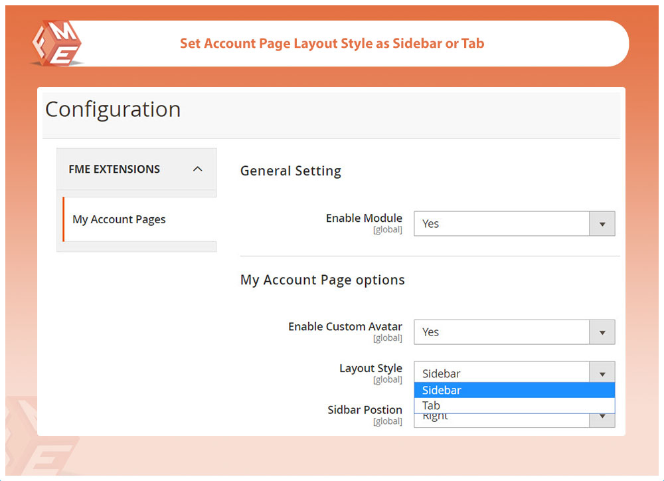
Task: Click the My Account Page options heading
Action: (322, 280)
